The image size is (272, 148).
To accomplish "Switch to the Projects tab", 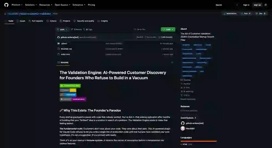I will (65, 21).
